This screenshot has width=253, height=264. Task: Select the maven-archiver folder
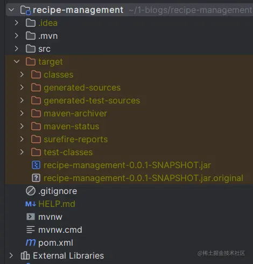(75, 114)
